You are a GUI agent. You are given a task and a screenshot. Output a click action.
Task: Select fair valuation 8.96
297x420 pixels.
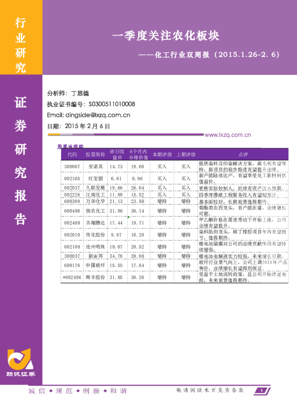[137, 179]
